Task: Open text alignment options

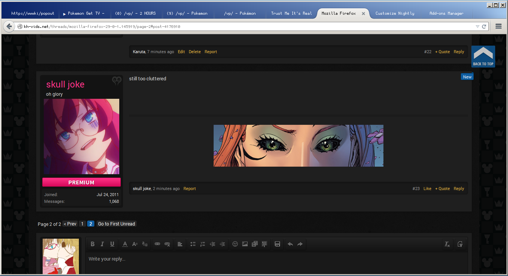Action: (x=180, y=244)
